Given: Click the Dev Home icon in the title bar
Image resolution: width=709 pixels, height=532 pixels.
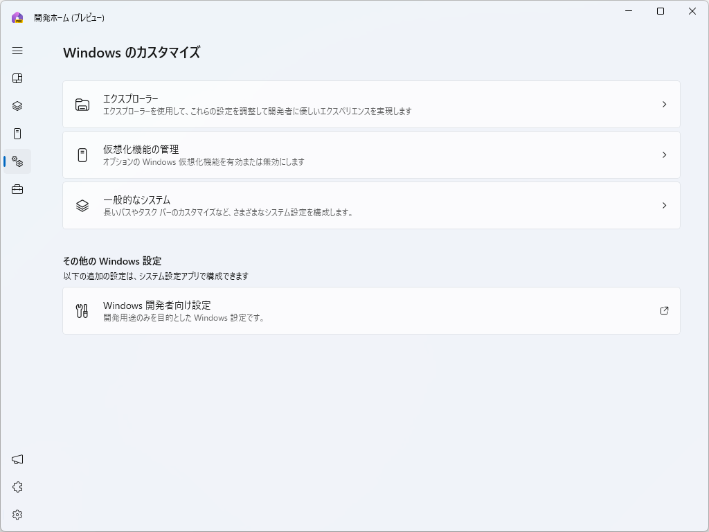Looking at the screenshot, I should pos(15,17).
